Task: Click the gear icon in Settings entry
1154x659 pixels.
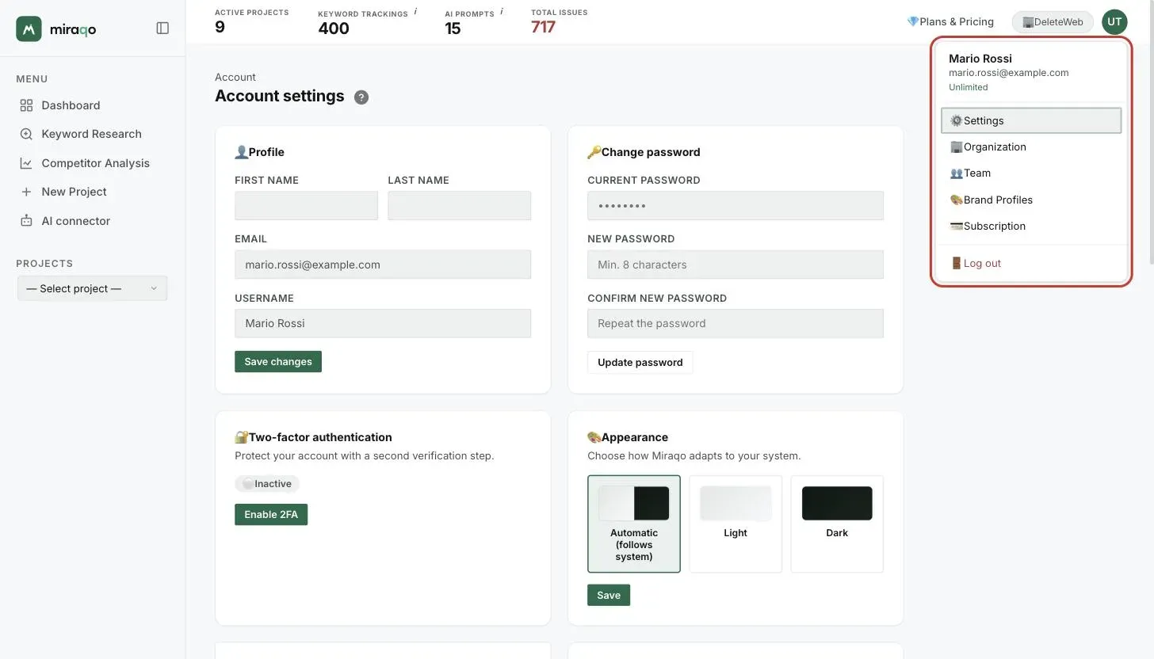Action: (957, 120)
